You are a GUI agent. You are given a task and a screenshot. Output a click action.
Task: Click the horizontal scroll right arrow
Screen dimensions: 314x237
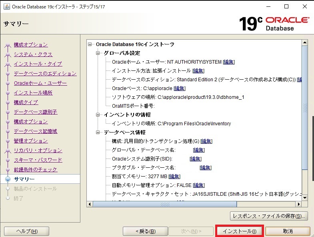click(299, 204)
